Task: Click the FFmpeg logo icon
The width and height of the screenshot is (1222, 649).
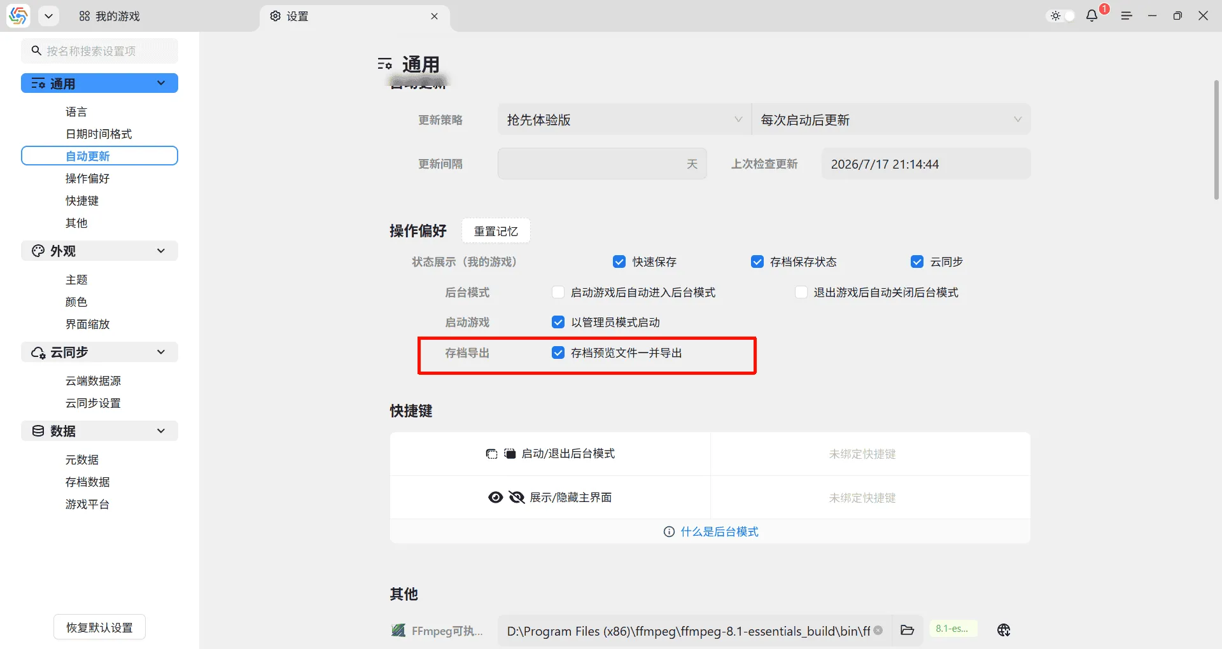Action: click(398, 631)
